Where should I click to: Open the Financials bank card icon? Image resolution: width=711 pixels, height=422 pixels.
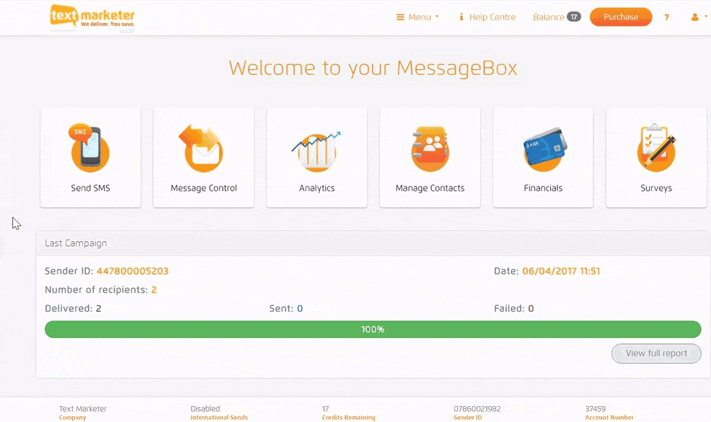click(x=543, y=149)
